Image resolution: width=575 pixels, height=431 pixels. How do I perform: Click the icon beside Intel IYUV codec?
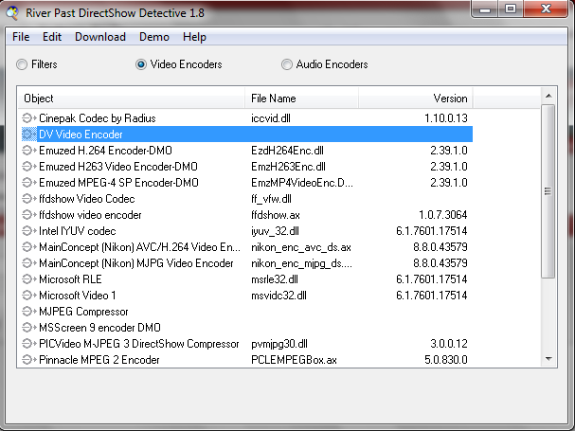point(29,231)
